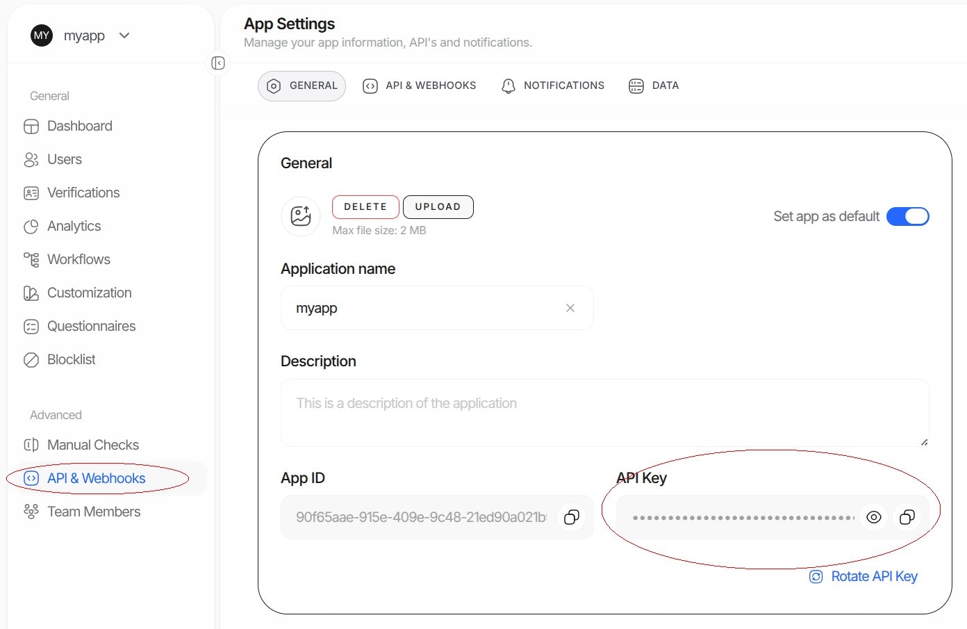Click the Blocklist sidebar entry
Image resolution: width=967 pixels, height=629 pixels.
pyautogui.click(x=71, y=359)
